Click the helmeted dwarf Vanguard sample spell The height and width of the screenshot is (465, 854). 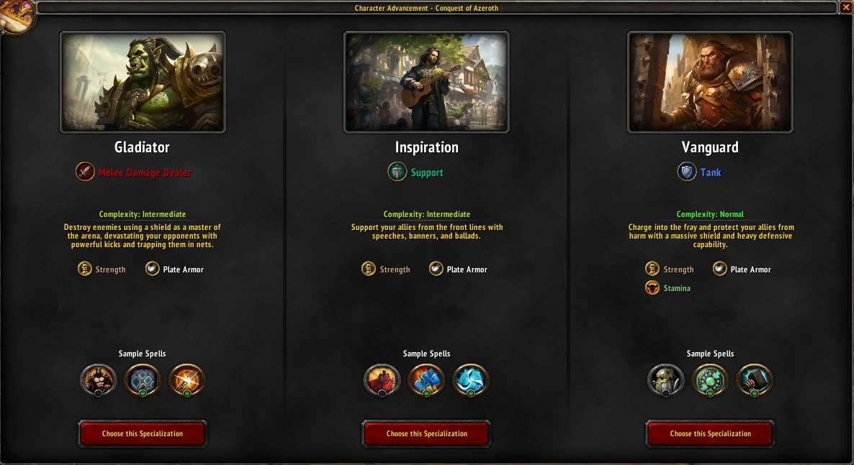coord(666,379)
